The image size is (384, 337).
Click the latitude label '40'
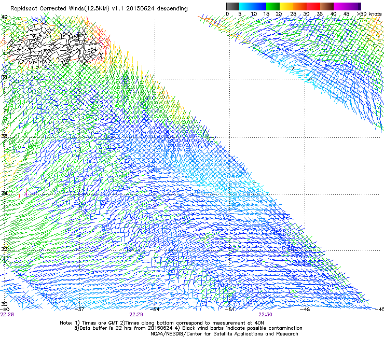pyautogui.click(x=4, y=17)
